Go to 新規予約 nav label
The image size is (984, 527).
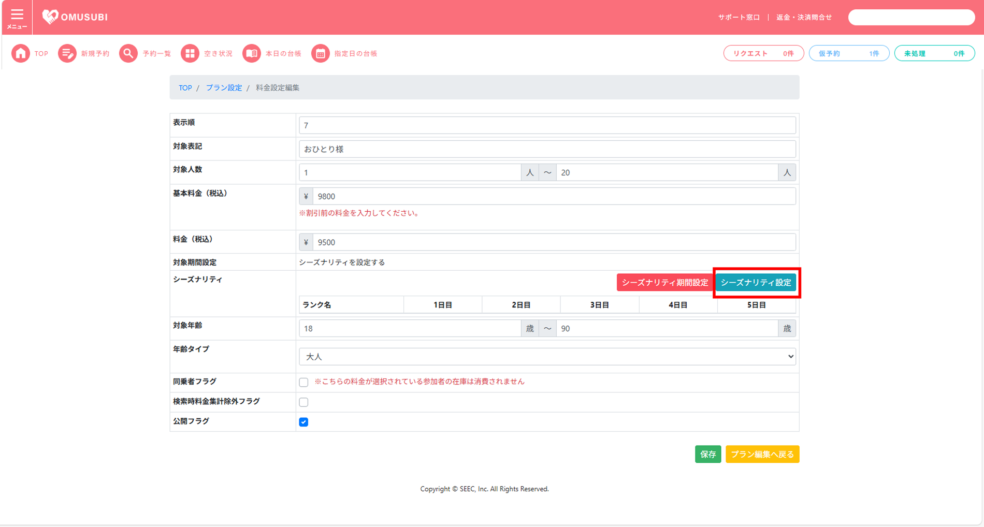95,54
